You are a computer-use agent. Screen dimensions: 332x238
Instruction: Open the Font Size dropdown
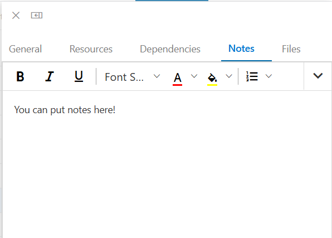coord(133,77)
